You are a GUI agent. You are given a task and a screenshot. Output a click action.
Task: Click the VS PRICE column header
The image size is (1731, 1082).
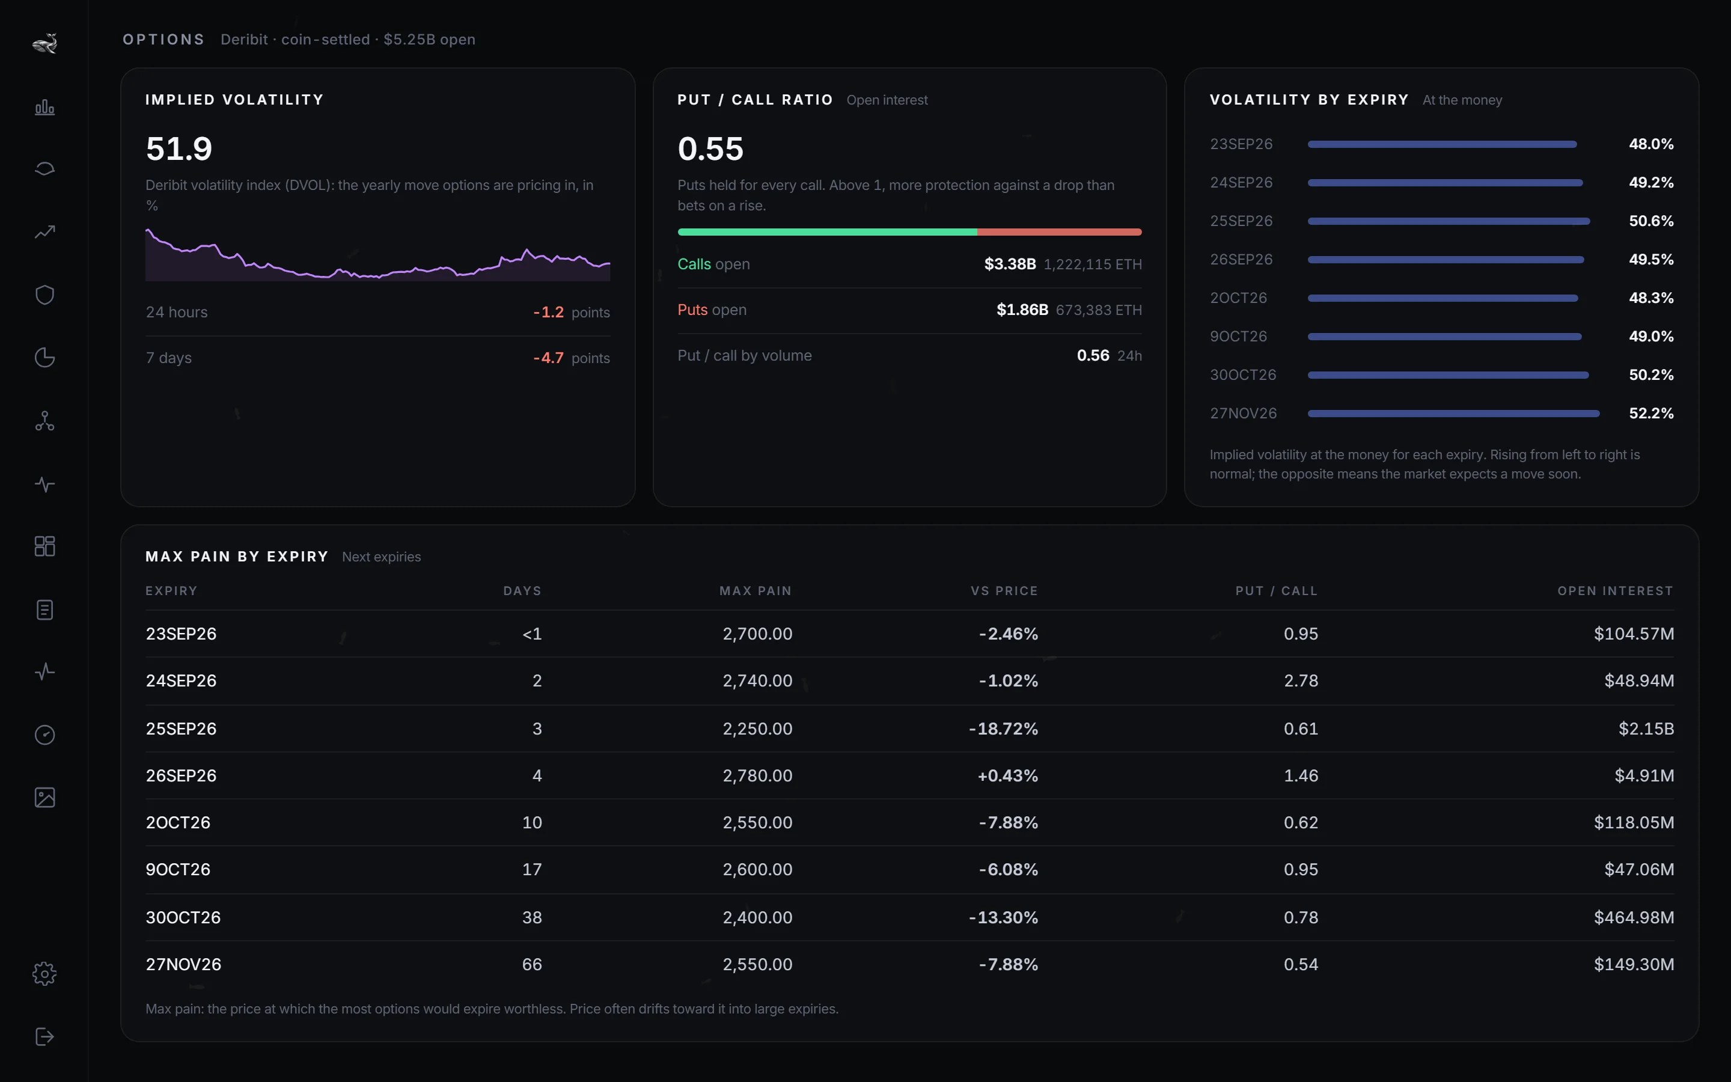click(1004, 591)
